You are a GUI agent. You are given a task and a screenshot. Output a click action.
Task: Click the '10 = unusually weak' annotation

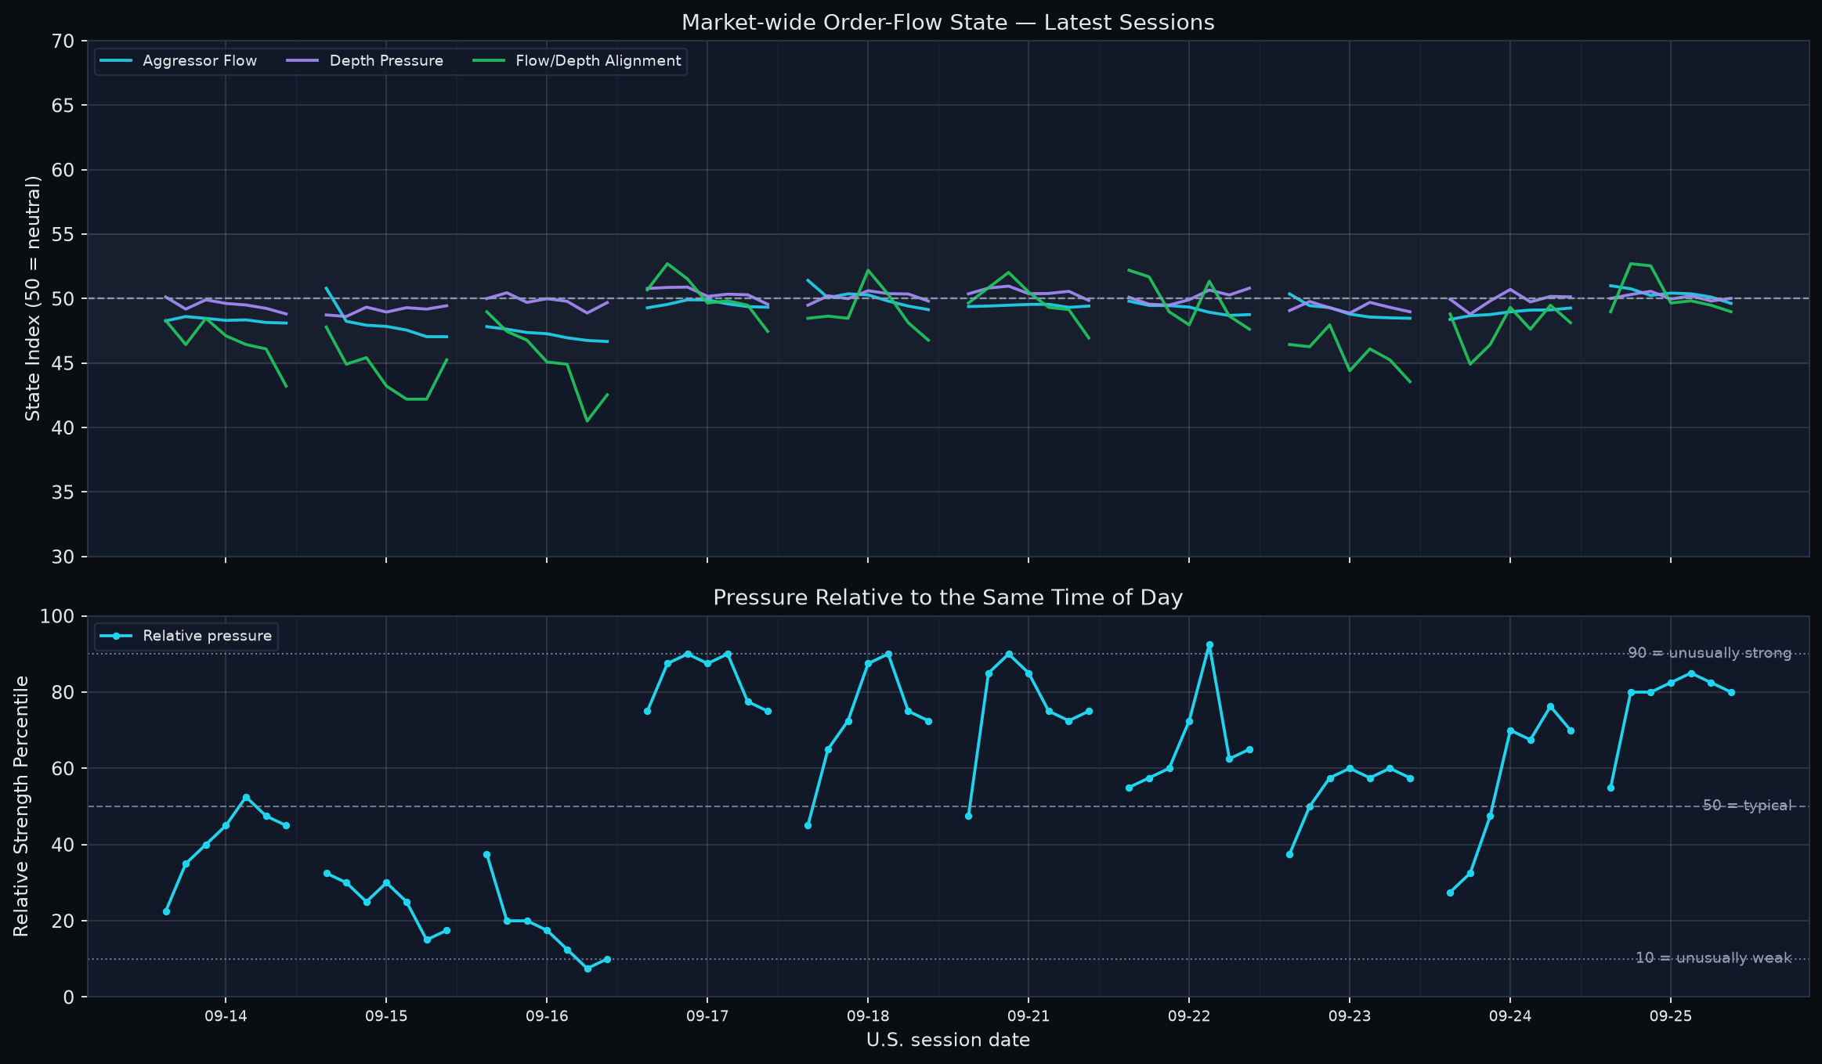point(1713,958)
